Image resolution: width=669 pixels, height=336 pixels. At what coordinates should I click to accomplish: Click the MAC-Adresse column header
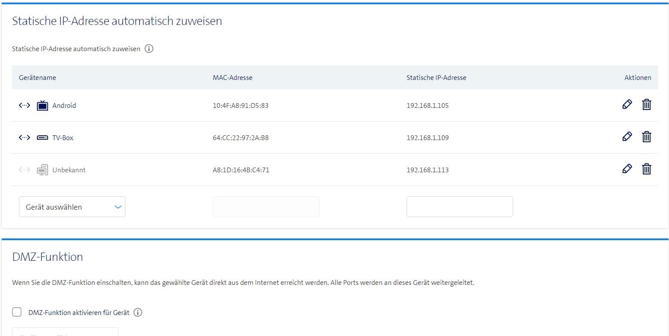(232, 77)
